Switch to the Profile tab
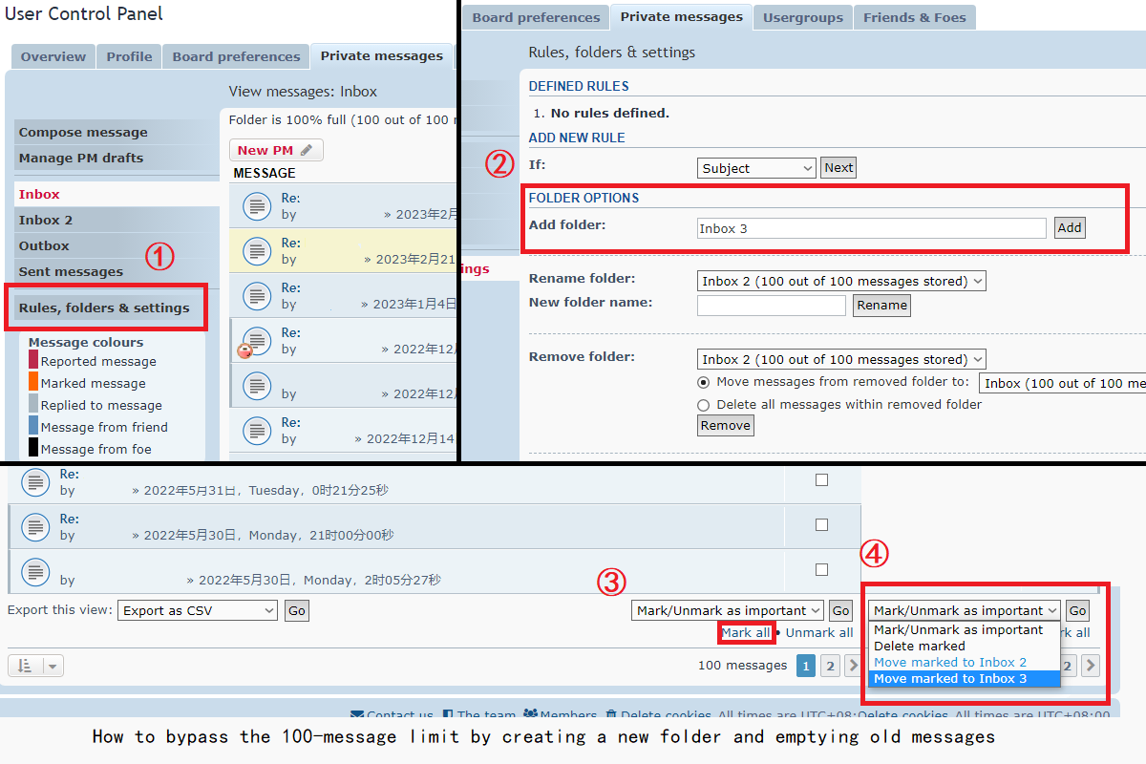Viewport: 1146px width, 764px height. (x=129, y=56)
